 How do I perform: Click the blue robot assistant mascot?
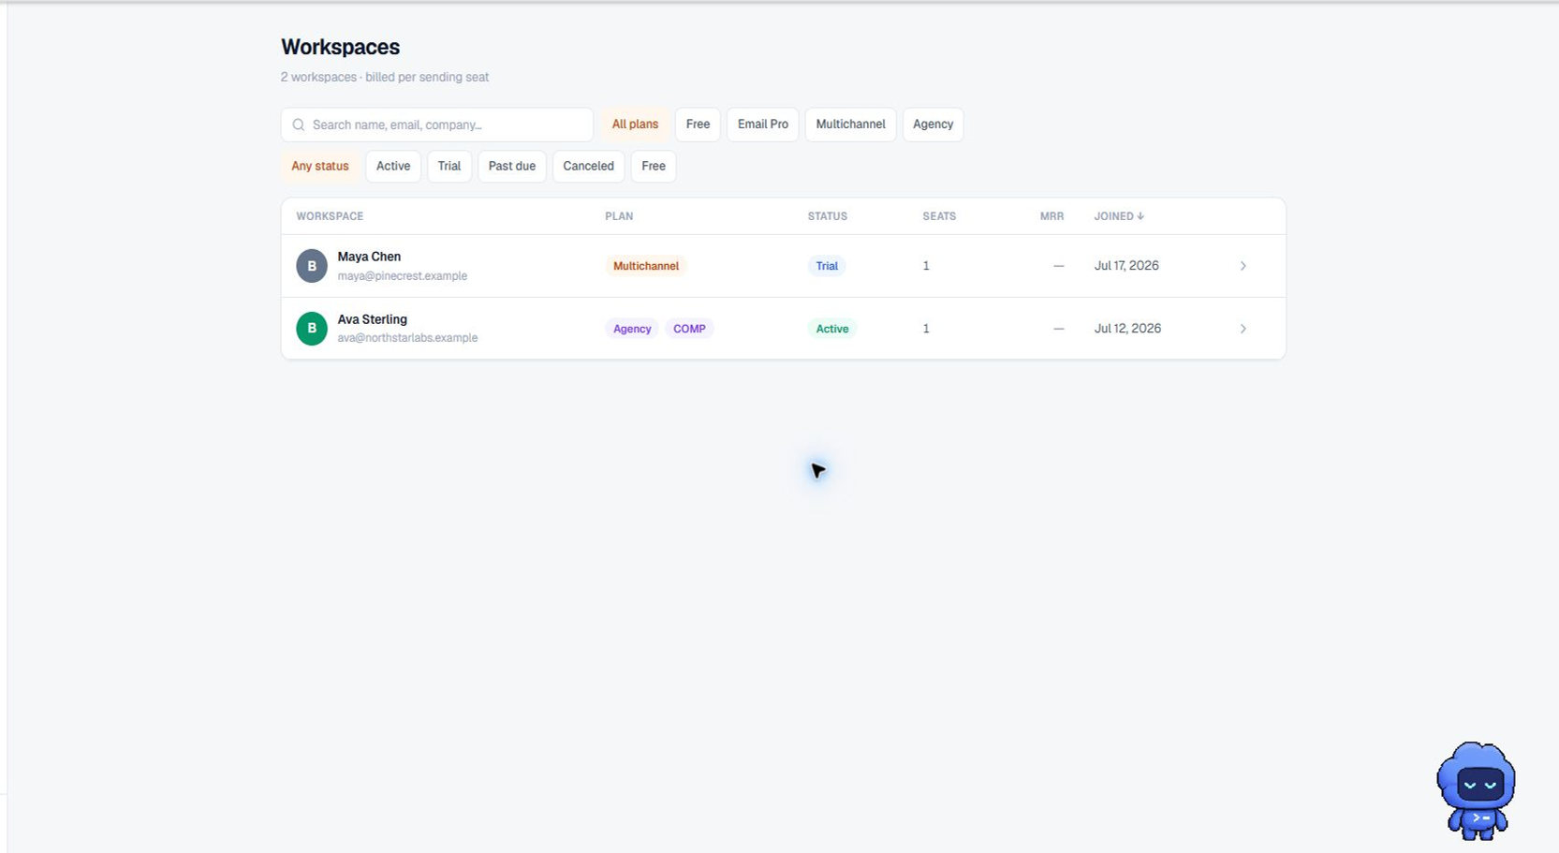(x=1476, y=790)
